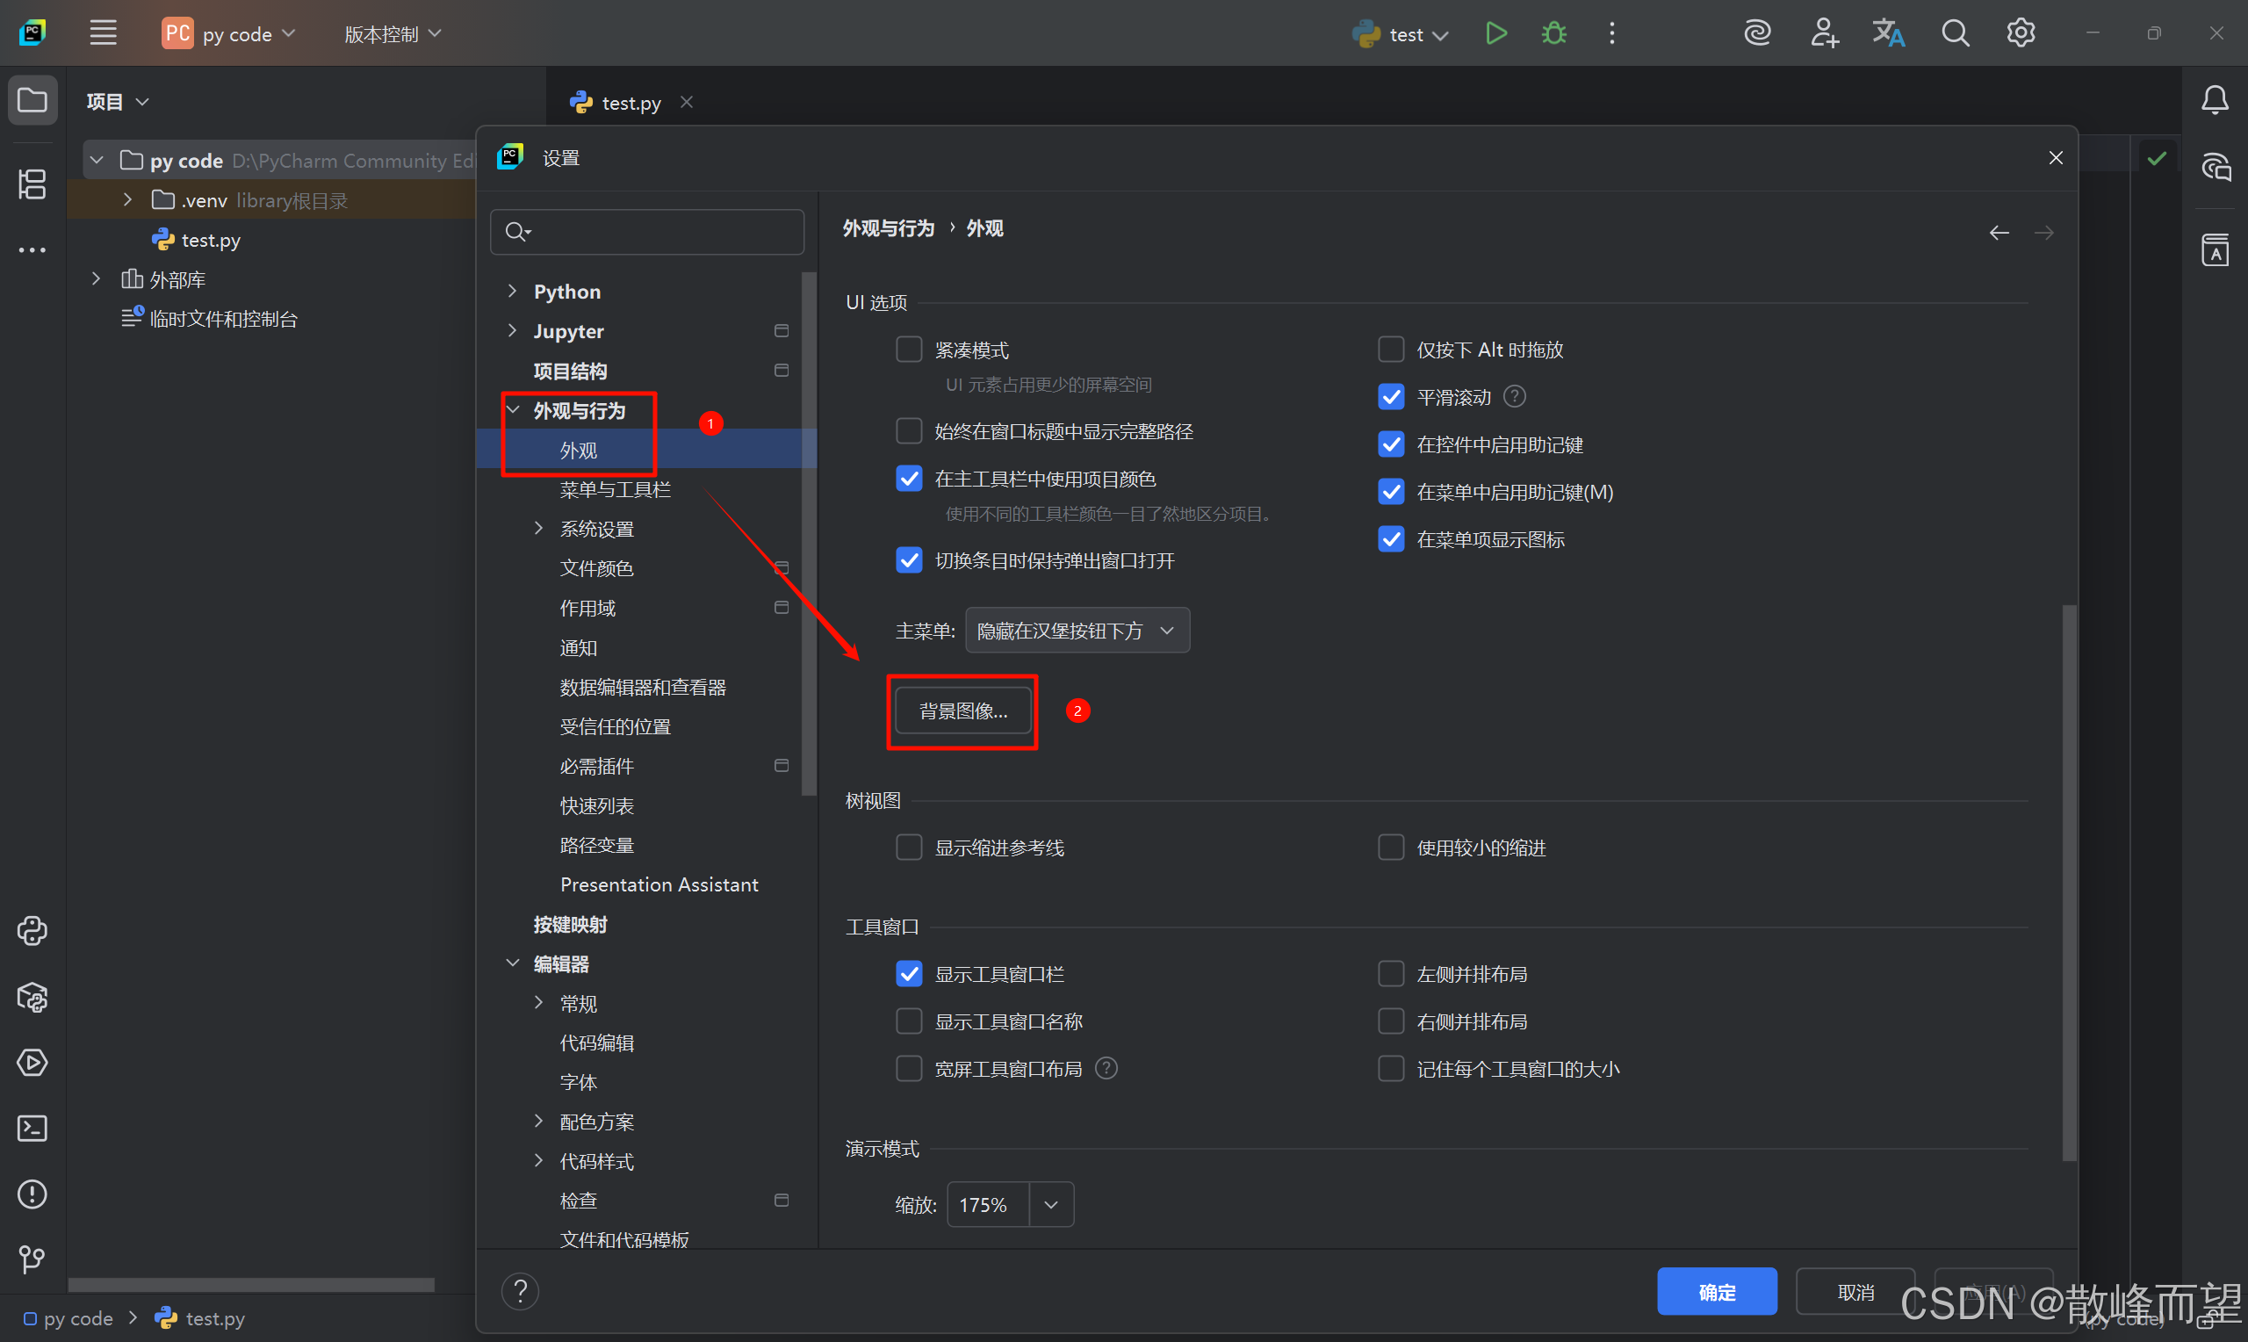This screenshot has width=2248, height=1342.
Task: Click the 确定 button
Action: [1716, 1291]
